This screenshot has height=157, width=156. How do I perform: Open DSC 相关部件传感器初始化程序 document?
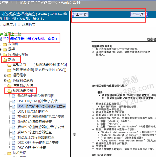[41, 106]
